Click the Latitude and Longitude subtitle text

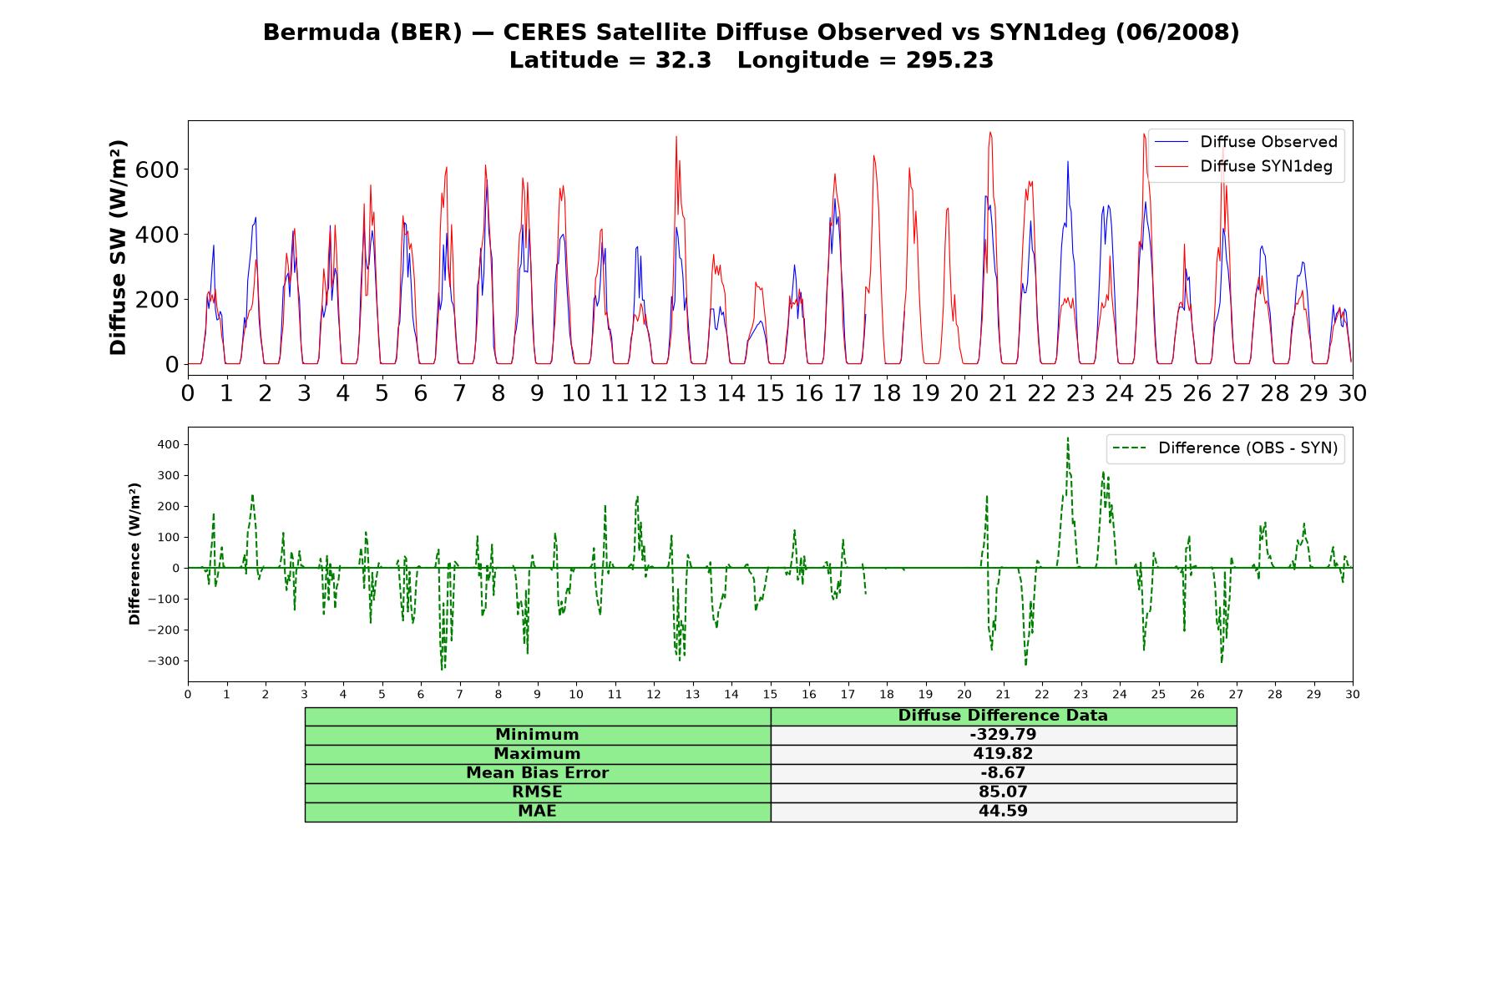pos(751,60)
